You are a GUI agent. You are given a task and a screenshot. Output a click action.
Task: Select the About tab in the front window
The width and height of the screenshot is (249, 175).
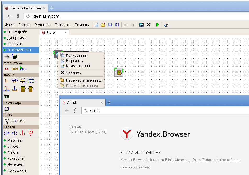click(83, 102)
